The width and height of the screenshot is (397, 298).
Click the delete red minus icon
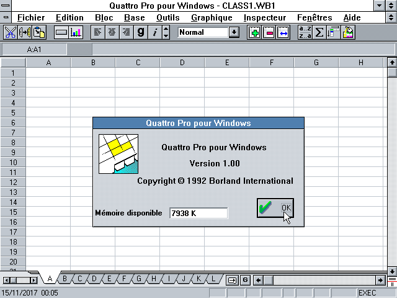pyautogui.click(x=269, y=32)
